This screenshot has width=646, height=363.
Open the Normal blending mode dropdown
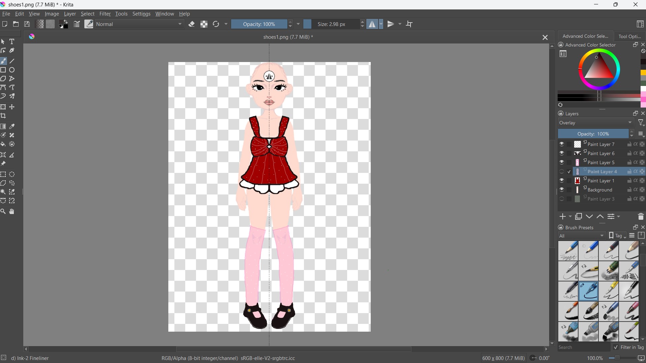pyautogui.click(x=140, y=24)
